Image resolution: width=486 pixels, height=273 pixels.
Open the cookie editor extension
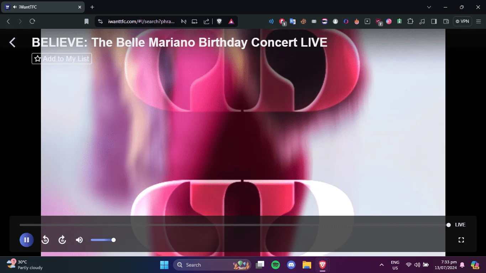(303, 21)
